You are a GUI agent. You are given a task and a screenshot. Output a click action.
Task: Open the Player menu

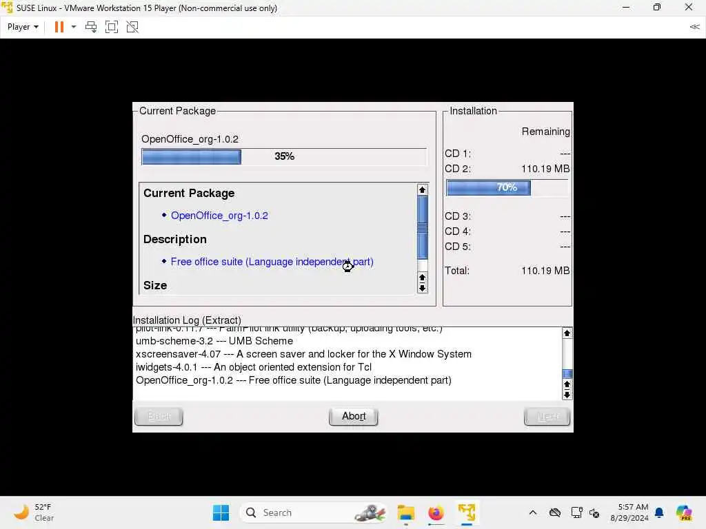click(x=23, y=27)
